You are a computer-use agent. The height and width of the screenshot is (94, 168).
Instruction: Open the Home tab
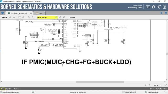(39, 13)
